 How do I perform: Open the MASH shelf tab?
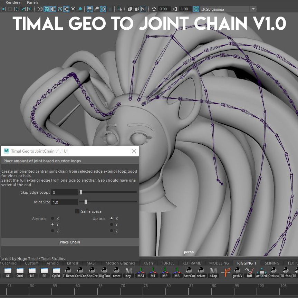point(92,263)
